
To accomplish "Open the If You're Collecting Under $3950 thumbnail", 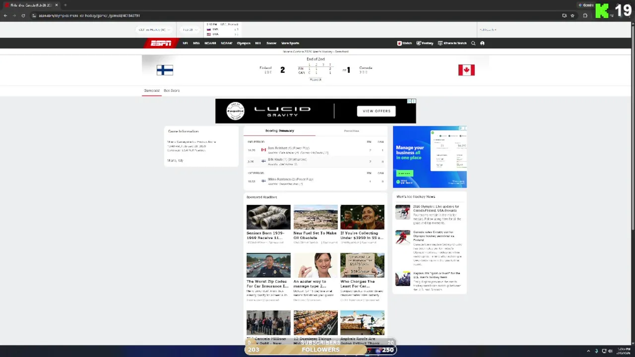I will tap(362, 217).
